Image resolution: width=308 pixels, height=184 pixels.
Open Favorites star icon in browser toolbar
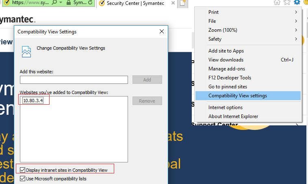click(287, 2)
